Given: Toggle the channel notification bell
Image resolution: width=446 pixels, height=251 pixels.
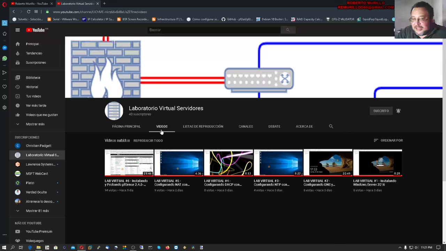Looking at the screenshot, I should pos(398,111).
